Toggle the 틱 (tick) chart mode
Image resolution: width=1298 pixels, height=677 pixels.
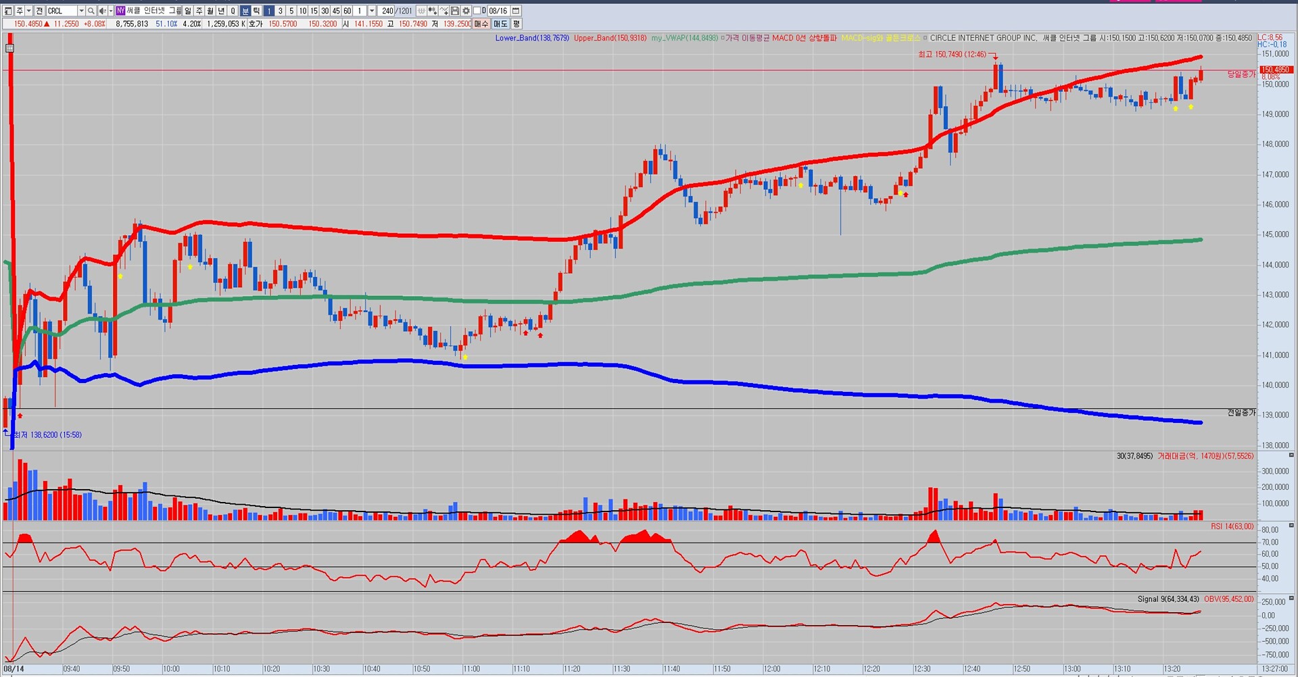pos(257,11)
